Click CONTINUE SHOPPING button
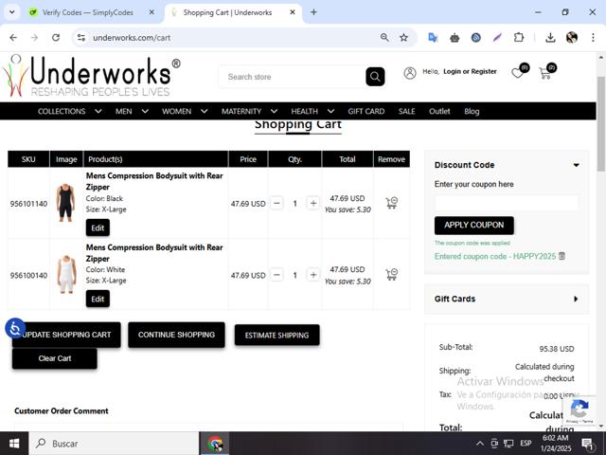Screen dimensions: 606x455 [x=176, y=335]
